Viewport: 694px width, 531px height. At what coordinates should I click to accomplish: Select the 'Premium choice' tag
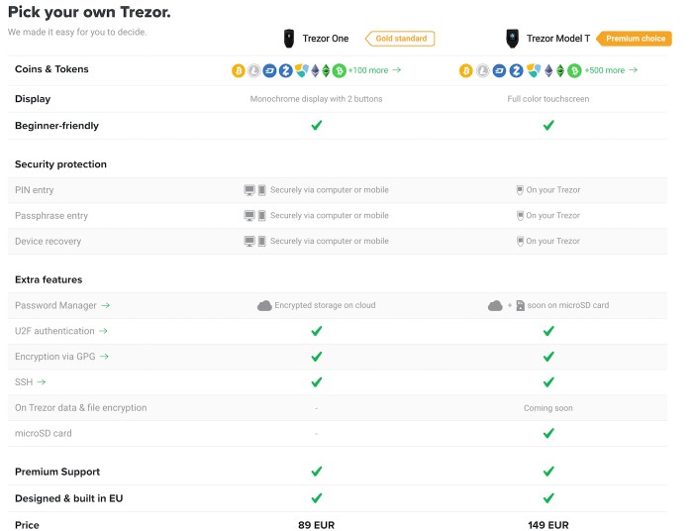coord(635,39)
